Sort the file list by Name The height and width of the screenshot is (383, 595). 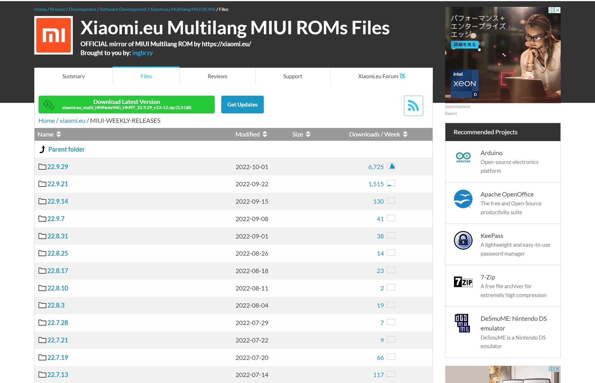click(x=49, y=134)
